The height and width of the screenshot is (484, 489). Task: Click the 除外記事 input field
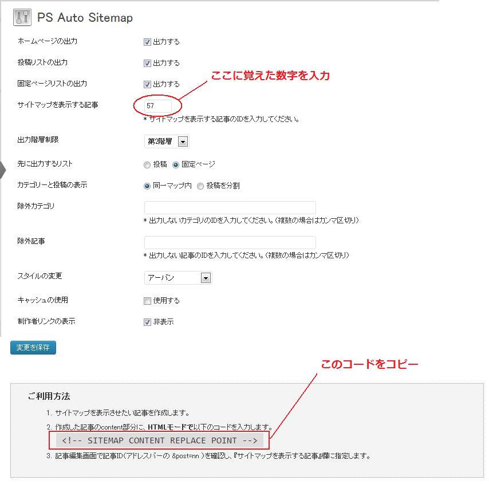(230, 242)
